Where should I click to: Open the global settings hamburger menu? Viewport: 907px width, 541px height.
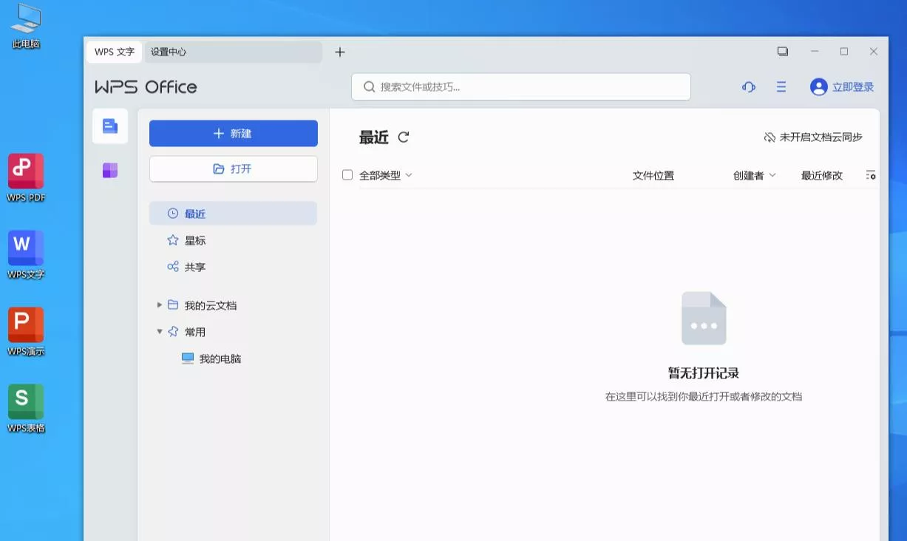(781, 86)
